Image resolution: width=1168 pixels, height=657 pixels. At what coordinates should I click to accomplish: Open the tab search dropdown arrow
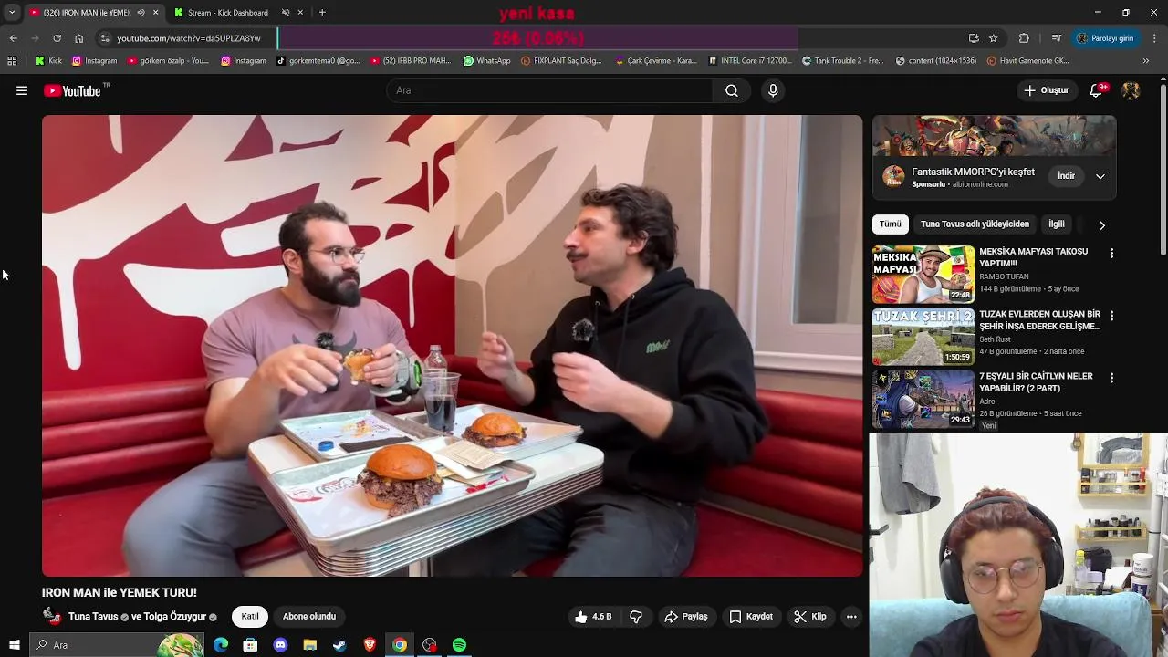[12, 13]
